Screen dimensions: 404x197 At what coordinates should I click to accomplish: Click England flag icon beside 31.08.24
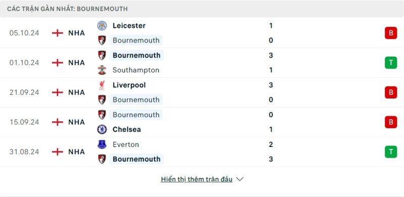tap(58, 152)
